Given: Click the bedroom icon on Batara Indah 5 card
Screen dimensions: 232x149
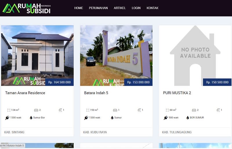Looking at the screenshot, I should (x=115, y=110).
